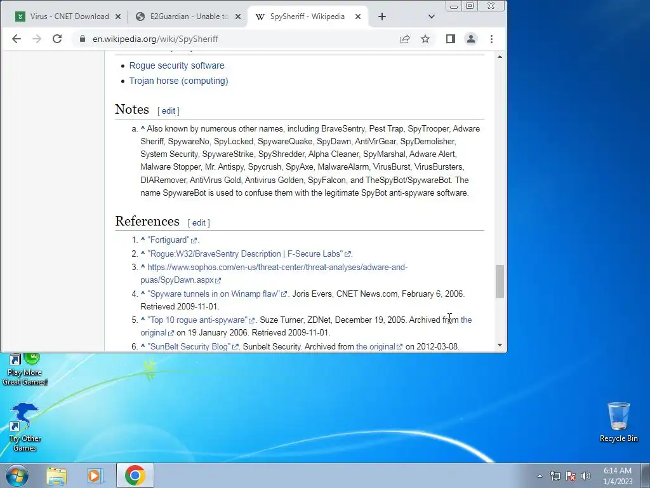Click the browser forward arrow
Viewport: 650px width, 488px height.
pyautogui.click(x=37, y=39)
